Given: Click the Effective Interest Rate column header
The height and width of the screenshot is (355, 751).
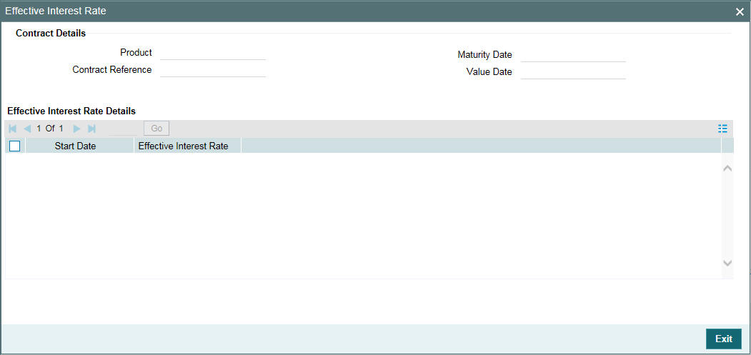Looking at the screenshot, I should 188,146.
